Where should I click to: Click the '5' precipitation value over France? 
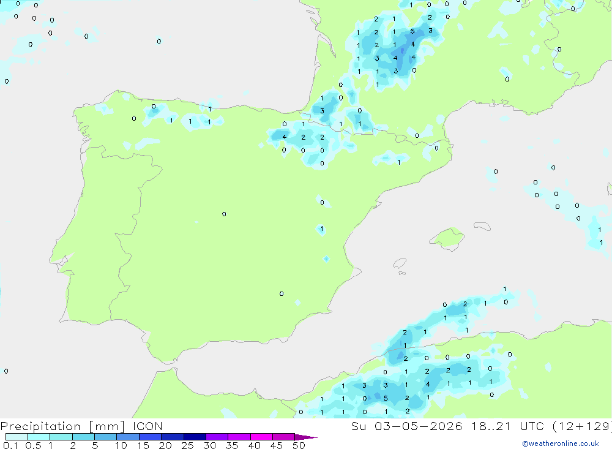coord(412,31)
